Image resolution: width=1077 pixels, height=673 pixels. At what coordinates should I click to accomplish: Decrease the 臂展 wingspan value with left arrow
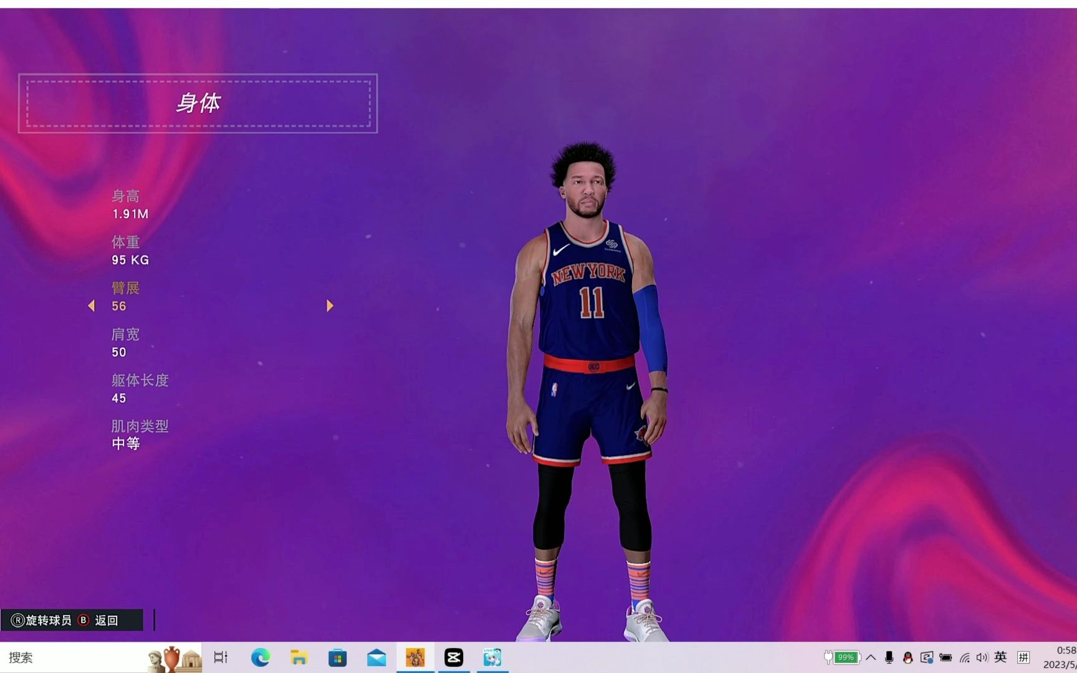[92, 305]
